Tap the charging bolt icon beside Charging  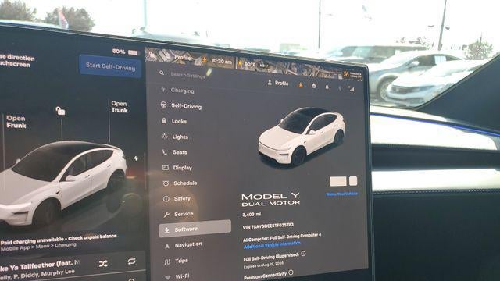coord(163,90)
